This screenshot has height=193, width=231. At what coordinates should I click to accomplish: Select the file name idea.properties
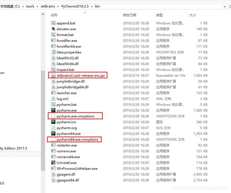(x=69, y=52)
